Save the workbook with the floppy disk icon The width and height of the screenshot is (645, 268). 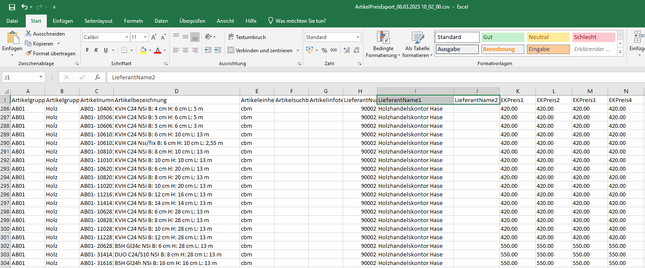[x=12, y=7]
